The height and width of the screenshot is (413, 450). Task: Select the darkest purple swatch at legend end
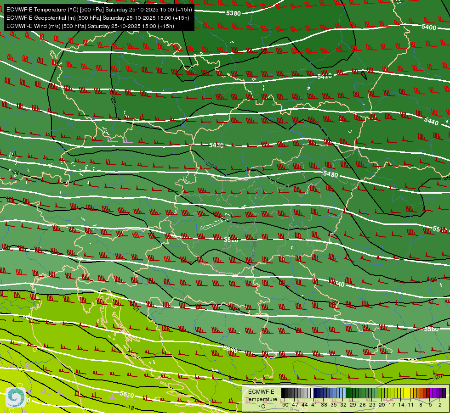(444, 393)
